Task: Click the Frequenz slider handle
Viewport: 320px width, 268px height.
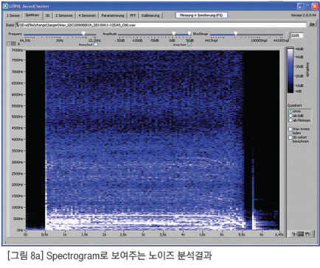Action: click(83, 33)
